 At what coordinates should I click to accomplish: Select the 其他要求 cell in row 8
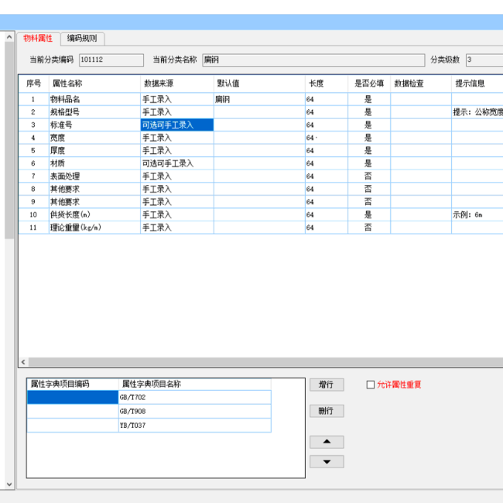[x=94, y=189]
